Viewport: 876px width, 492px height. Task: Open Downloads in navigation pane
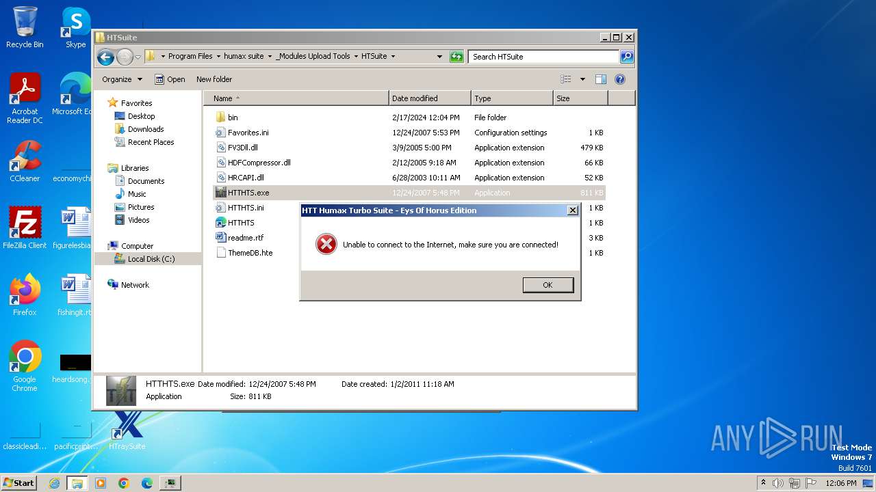(x=146, y=129)
